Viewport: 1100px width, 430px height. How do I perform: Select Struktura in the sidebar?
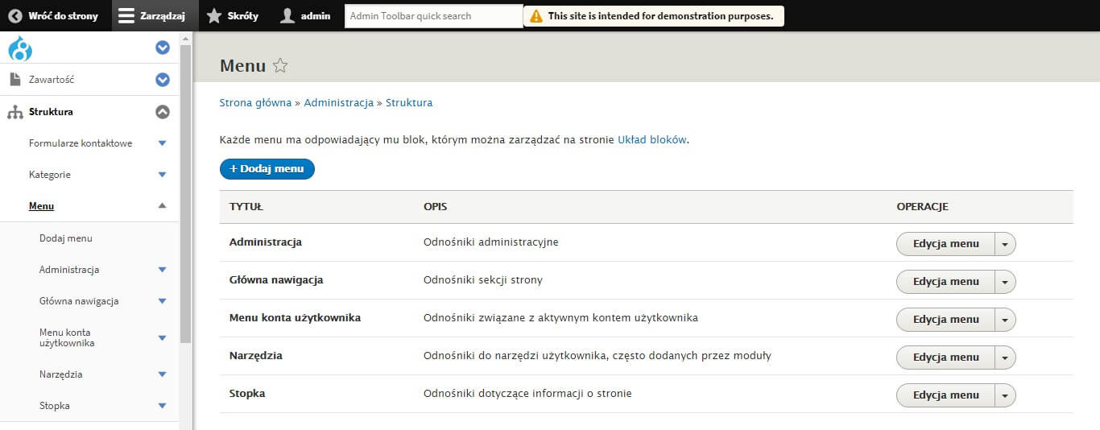click(x=51, y=112)
